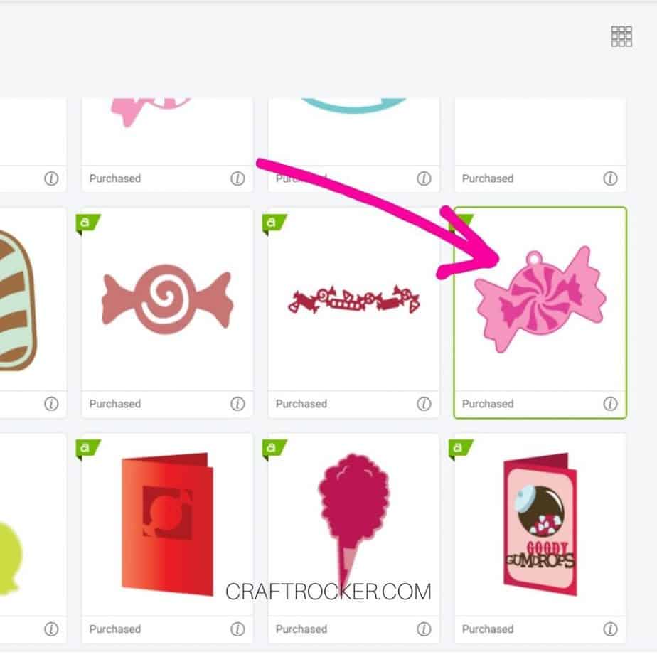Screen dimensions: 657x657
Task: Open info for the red folded card
Action: pyautogui.click(x=237, y=629)
